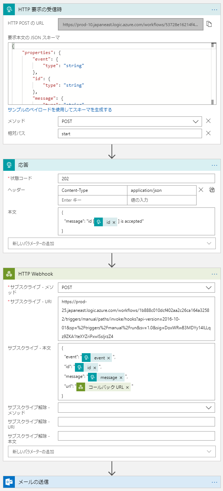The height and width of the screenshot is (491, 223).
Task: Open the 応答 action ellipsis menu
Action: (214, 165)
